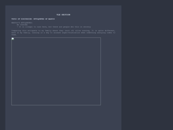Click 'TOPIC OF DISCUSSION: ETTIQUETES OF BAGUIO' line

tap(33, 19)
